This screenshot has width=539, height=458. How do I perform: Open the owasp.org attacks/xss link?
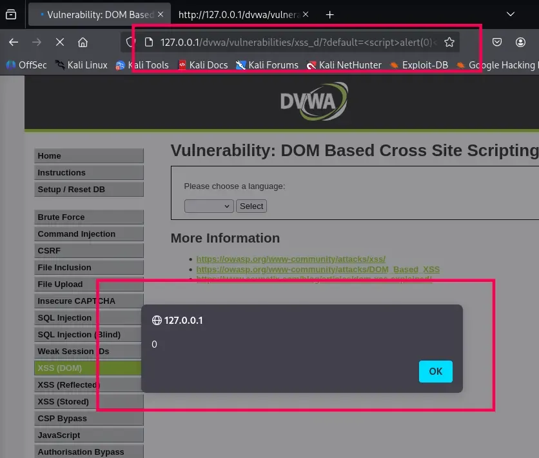tap(291, 259)
